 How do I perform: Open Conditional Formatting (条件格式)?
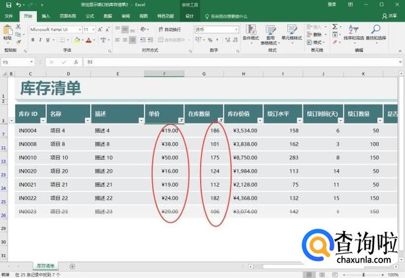pyautogui.click(x=251, y=33)
